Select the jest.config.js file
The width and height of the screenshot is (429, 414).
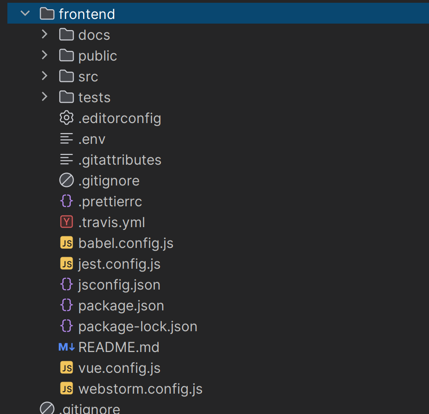(119, 264)
